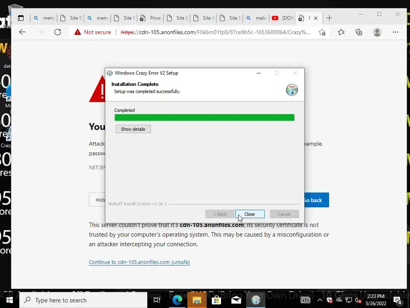Open Microsoft Store from the taskbar
Viewport: 410px width, 308px height.
pyautogui.click(x=216, y=300)
